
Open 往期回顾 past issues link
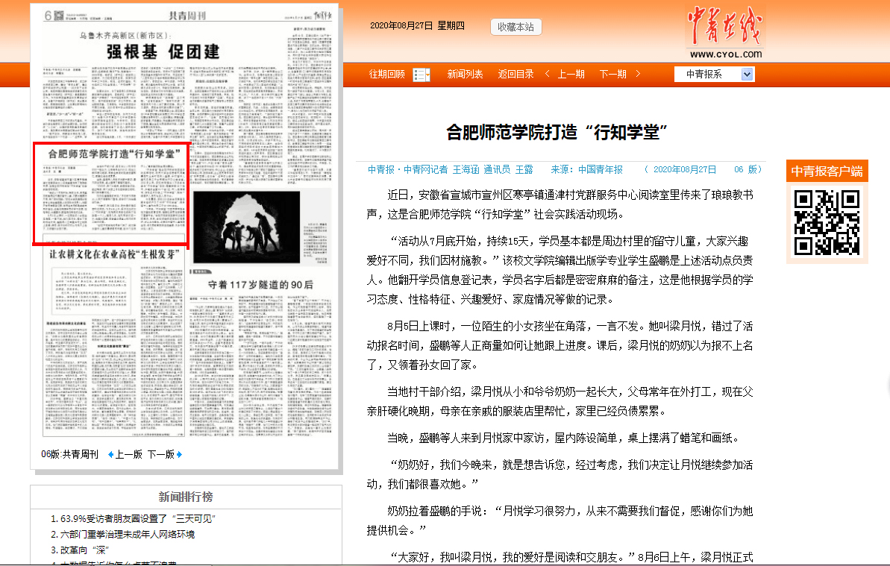click(387, 75)
